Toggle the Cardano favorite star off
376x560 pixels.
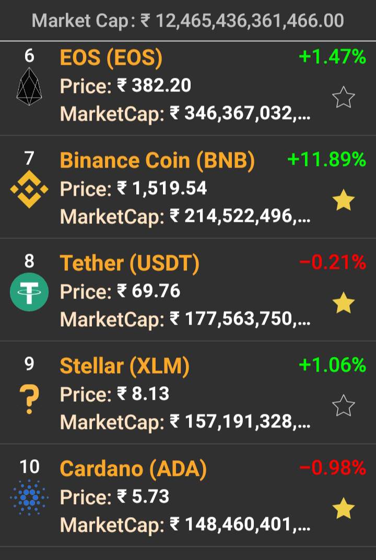click(343, 509)
